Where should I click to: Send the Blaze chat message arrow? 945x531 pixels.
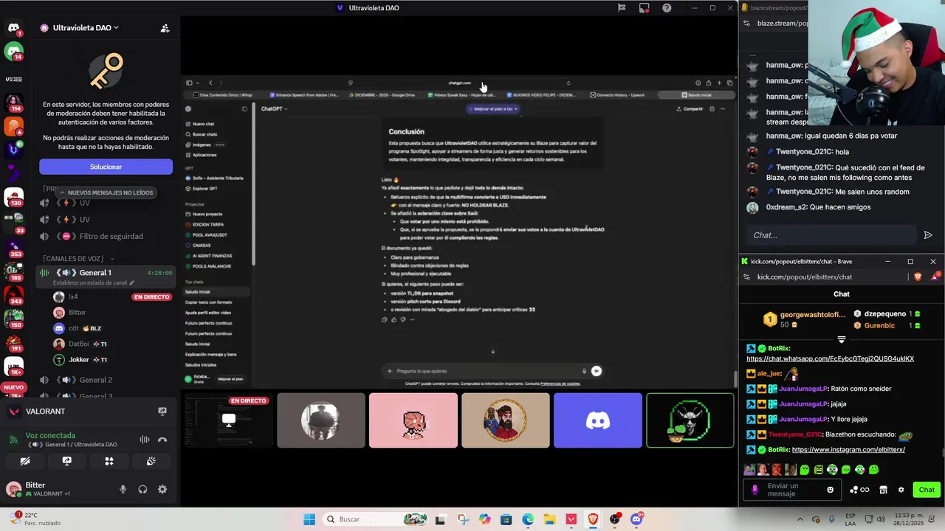point(928,235)
